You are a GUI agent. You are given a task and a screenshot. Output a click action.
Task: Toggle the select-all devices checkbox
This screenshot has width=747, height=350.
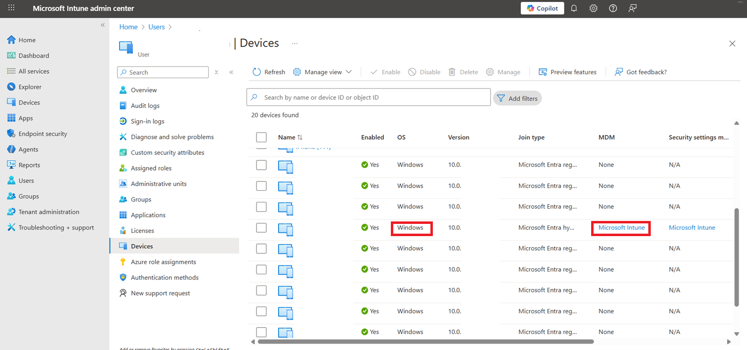pos(261,137)
